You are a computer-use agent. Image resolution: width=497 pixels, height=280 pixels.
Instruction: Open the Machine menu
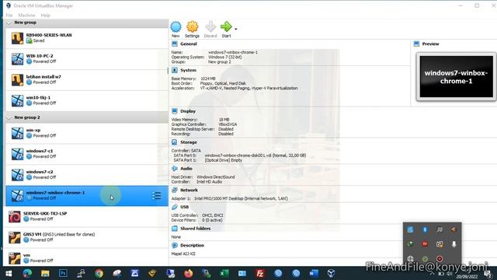point(26,16)
